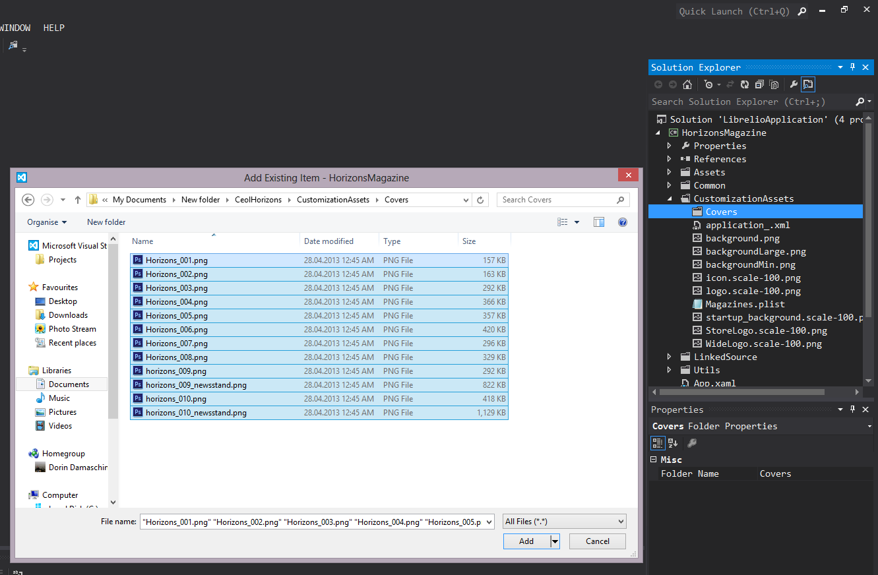Open Recent places in navigation pane
878x575 pixels.
coord(72,343)
